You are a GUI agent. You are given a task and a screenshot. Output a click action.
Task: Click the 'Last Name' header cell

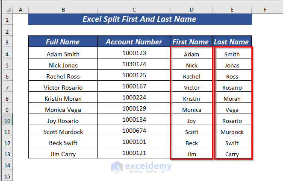coord(231,42)
